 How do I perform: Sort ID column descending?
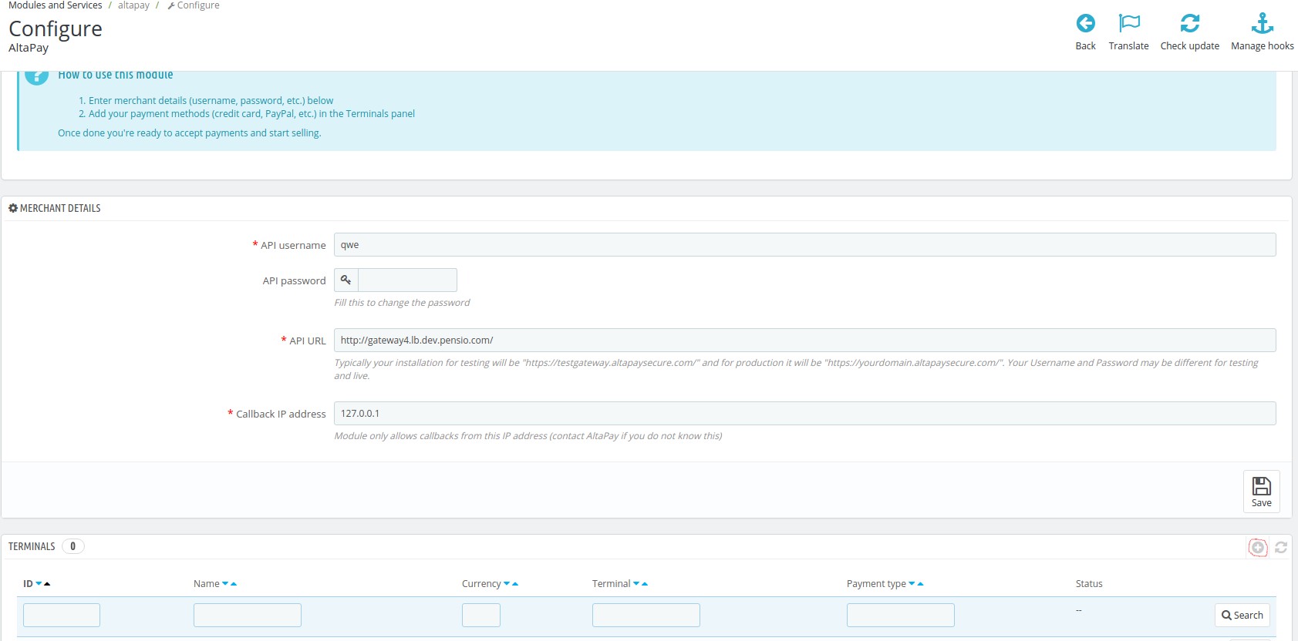[x=39, y=584]
